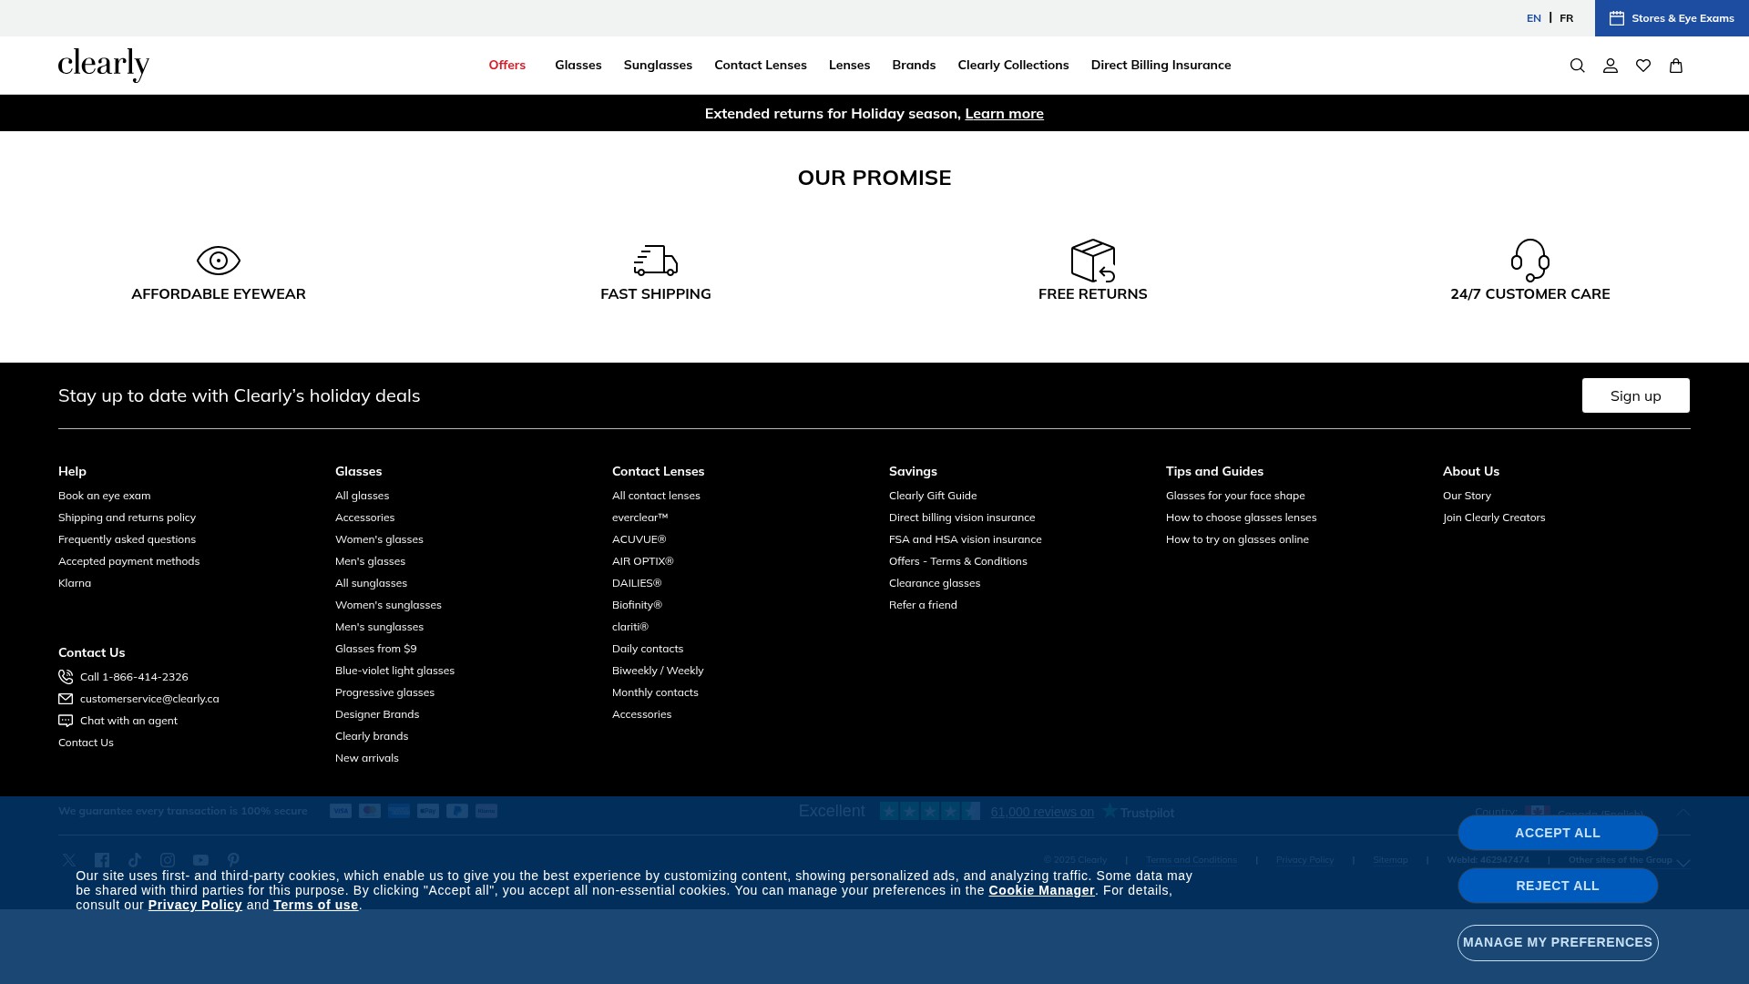
Task: Open Refer a friend link
Action: [923, 605]
